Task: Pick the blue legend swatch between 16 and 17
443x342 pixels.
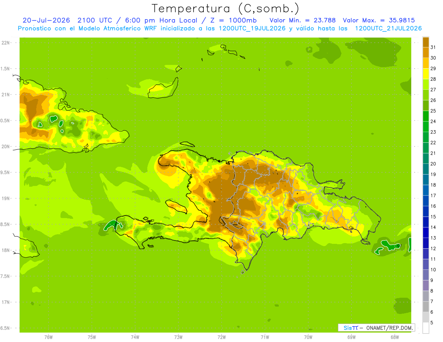Action: click(x=426, y=201)
